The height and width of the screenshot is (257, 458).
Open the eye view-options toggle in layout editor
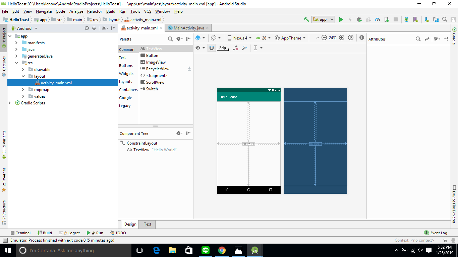[198, 48]
